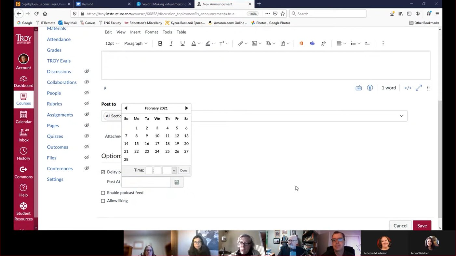Image resolution: width=456 pixels, height=256 pixels.
Task: Click the superscript T² icon
Action: [x=222, y=43]
